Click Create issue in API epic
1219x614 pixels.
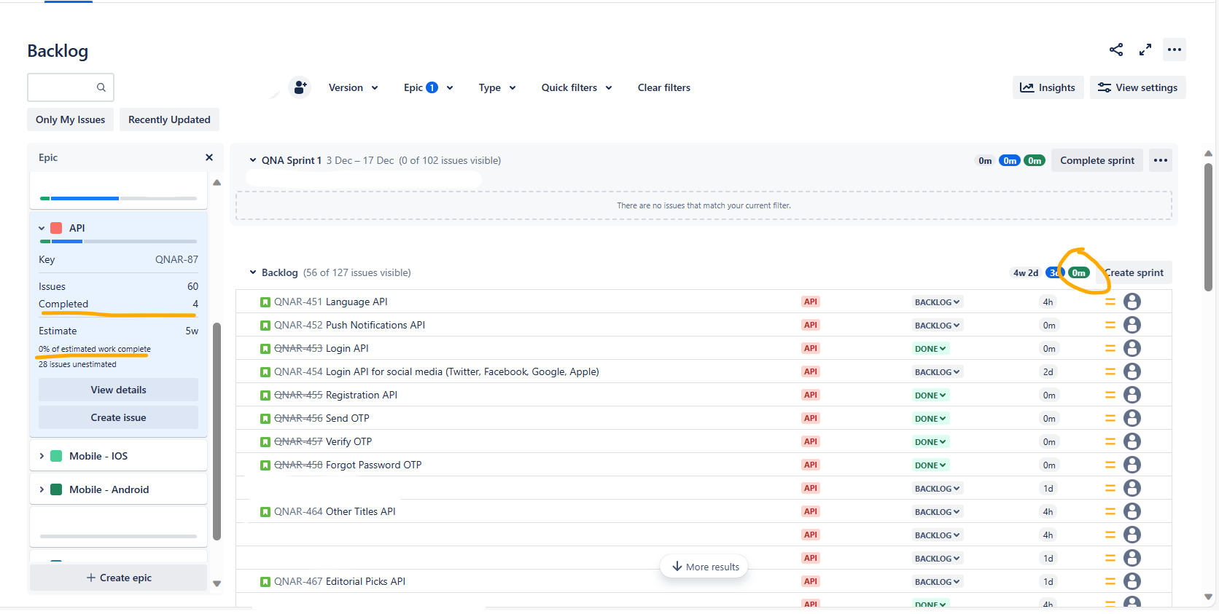(118, 417)
